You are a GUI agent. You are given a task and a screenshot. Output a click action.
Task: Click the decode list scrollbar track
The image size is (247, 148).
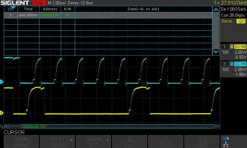tap(216, 31)
